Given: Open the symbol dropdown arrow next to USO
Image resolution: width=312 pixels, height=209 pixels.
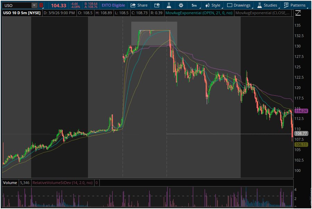Looking at the screenshot, I should [x=34, y=6].
